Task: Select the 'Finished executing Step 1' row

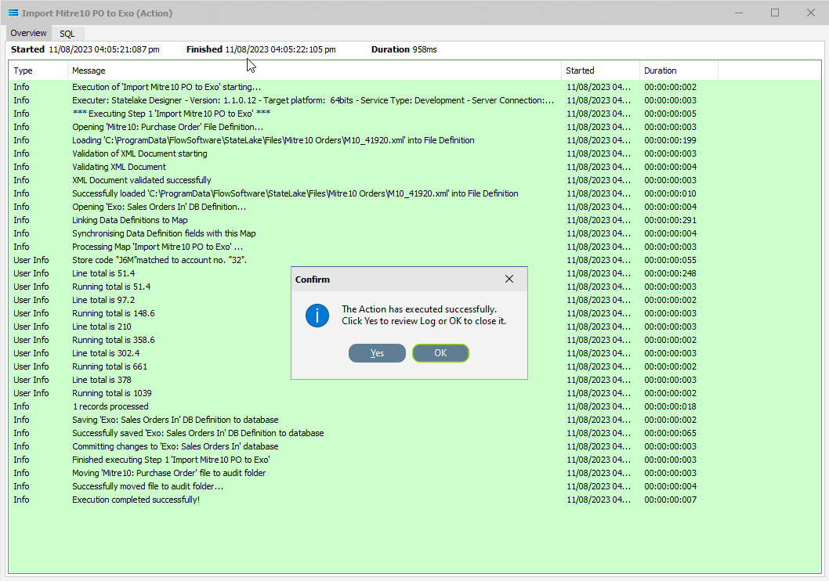Action: click(414, 460)
